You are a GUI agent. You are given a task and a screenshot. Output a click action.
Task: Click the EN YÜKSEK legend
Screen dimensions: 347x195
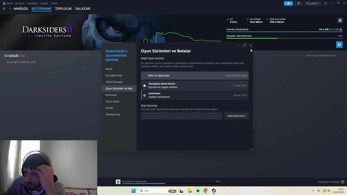(255, 21)
